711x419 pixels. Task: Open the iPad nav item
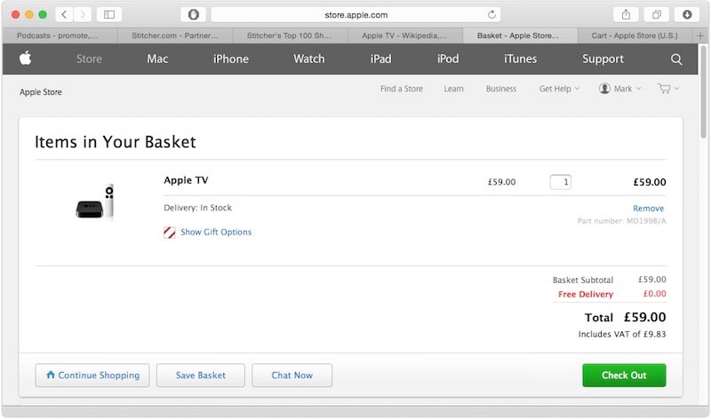380,59
